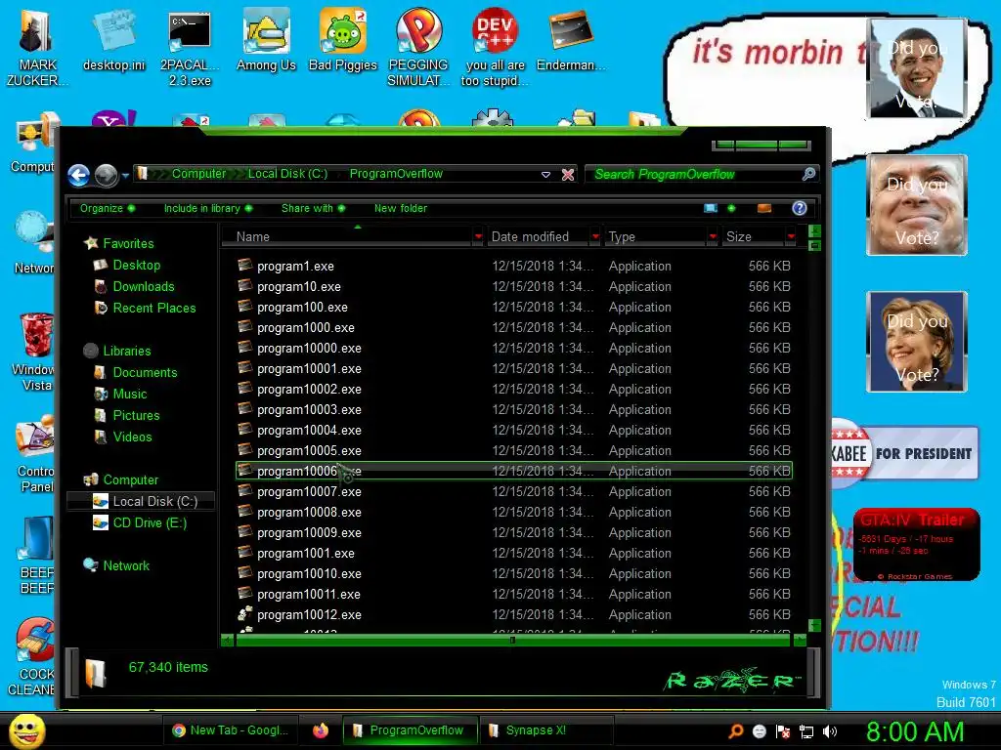The width and height of the screenshot is (1001, 750).
Task: Open the DEV C++ desktop icon
Action: tap(495, 47)
